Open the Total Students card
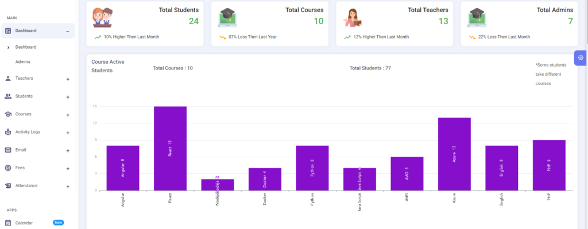Image resolution: width=588 pixels, height=229 pixels. (x=145, y=24)
